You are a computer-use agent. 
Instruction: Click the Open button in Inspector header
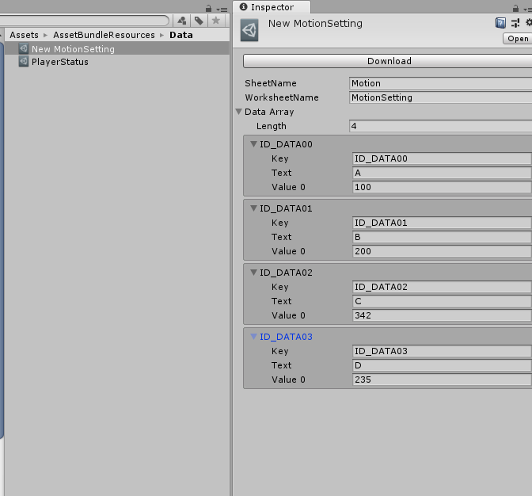518,39
